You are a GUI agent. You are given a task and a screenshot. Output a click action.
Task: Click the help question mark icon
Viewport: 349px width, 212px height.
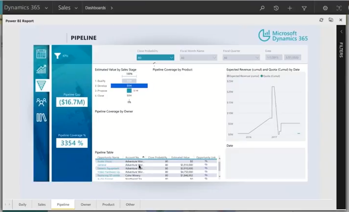coord(339,8)
